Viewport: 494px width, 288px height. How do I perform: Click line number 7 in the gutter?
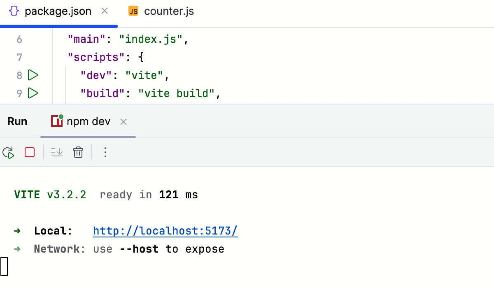19,57
